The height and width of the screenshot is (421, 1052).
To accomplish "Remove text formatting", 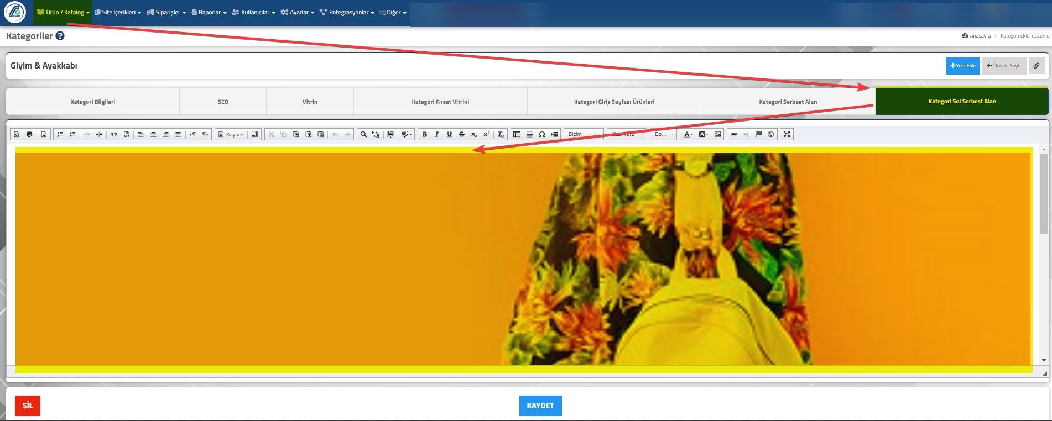I will (501, 134).
